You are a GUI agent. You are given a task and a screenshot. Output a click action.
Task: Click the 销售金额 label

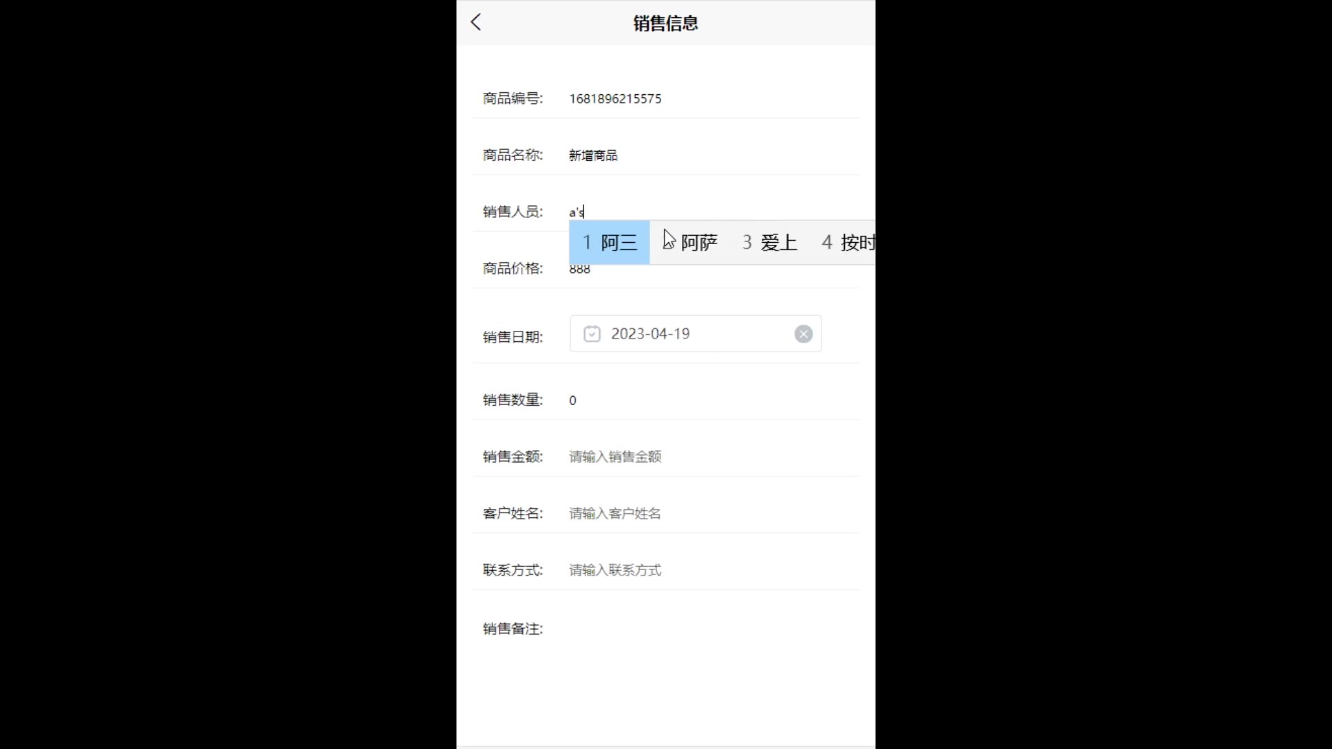pos(513,456)
